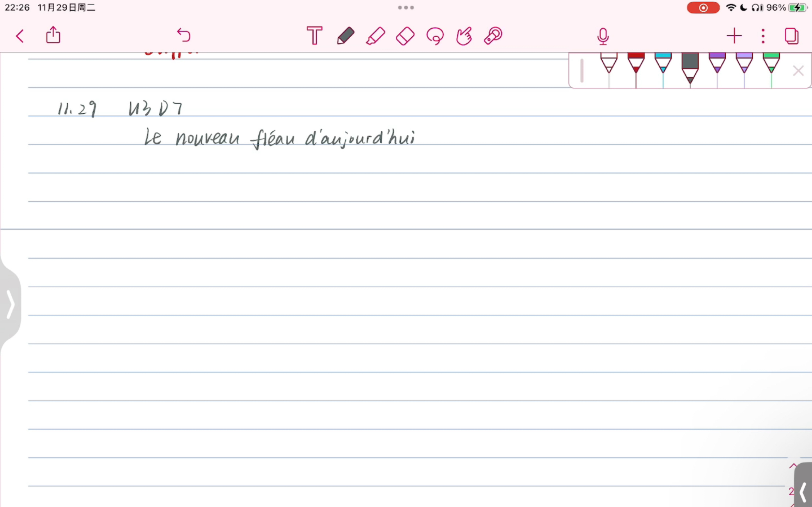Select the Pen tool
812x507 pixels.
345,36
